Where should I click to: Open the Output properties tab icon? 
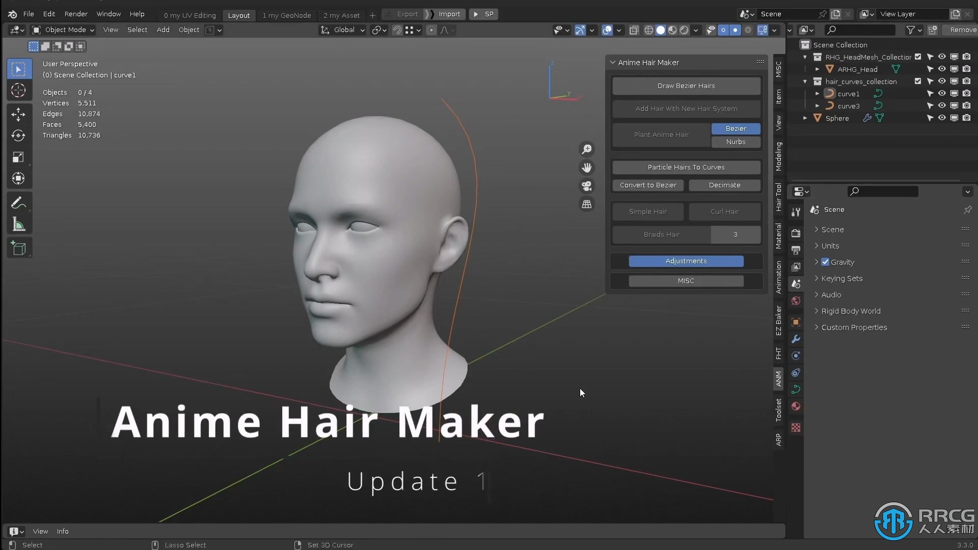coord(796,250)
